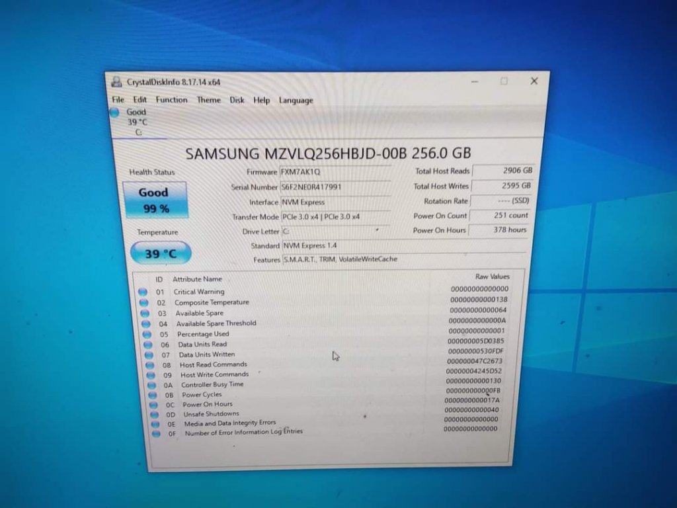
Task: Click the status icon for Available Spare Threshold
Action: coord(146,324)
